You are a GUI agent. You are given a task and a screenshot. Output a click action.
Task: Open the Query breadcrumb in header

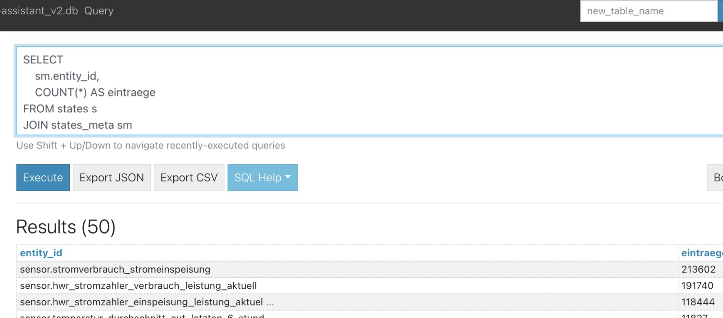pyautogui.click(x=99, y=11)
